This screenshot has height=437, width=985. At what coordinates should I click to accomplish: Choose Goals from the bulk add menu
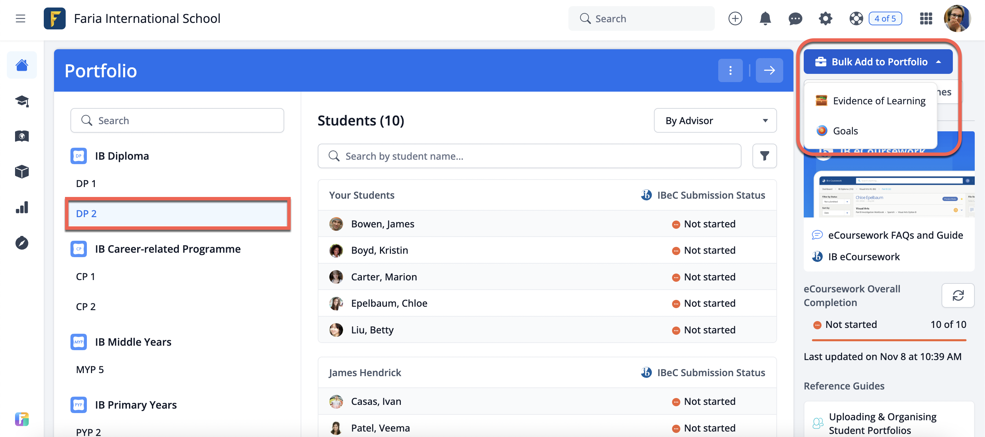tap(870, 131)
